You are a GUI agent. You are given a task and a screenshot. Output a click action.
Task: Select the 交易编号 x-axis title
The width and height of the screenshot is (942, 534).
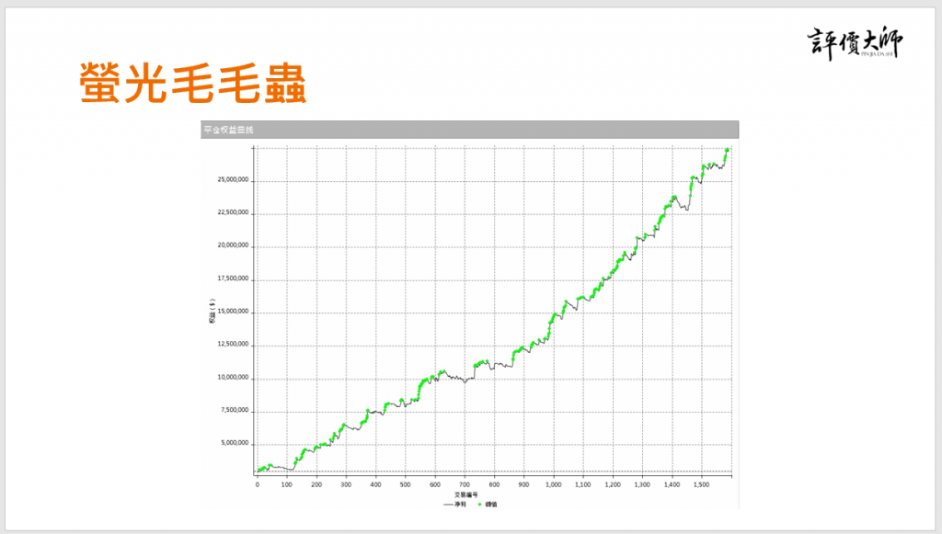(x=465, y=494)
